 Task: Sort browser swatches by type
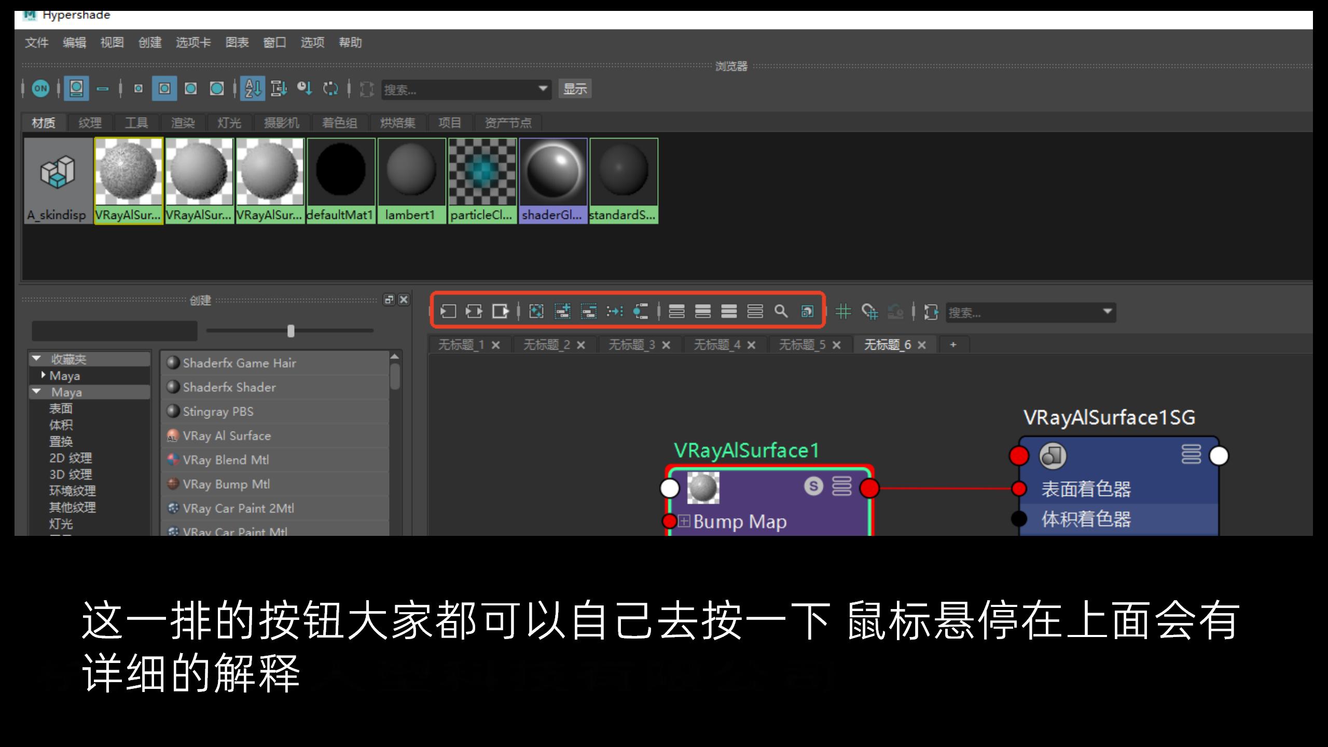click(x=279, y=89)
